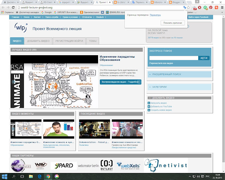The width and height of the screenshot is (225, 180).
Task: Go back with the browser back arrow
Action: [3, 7]
